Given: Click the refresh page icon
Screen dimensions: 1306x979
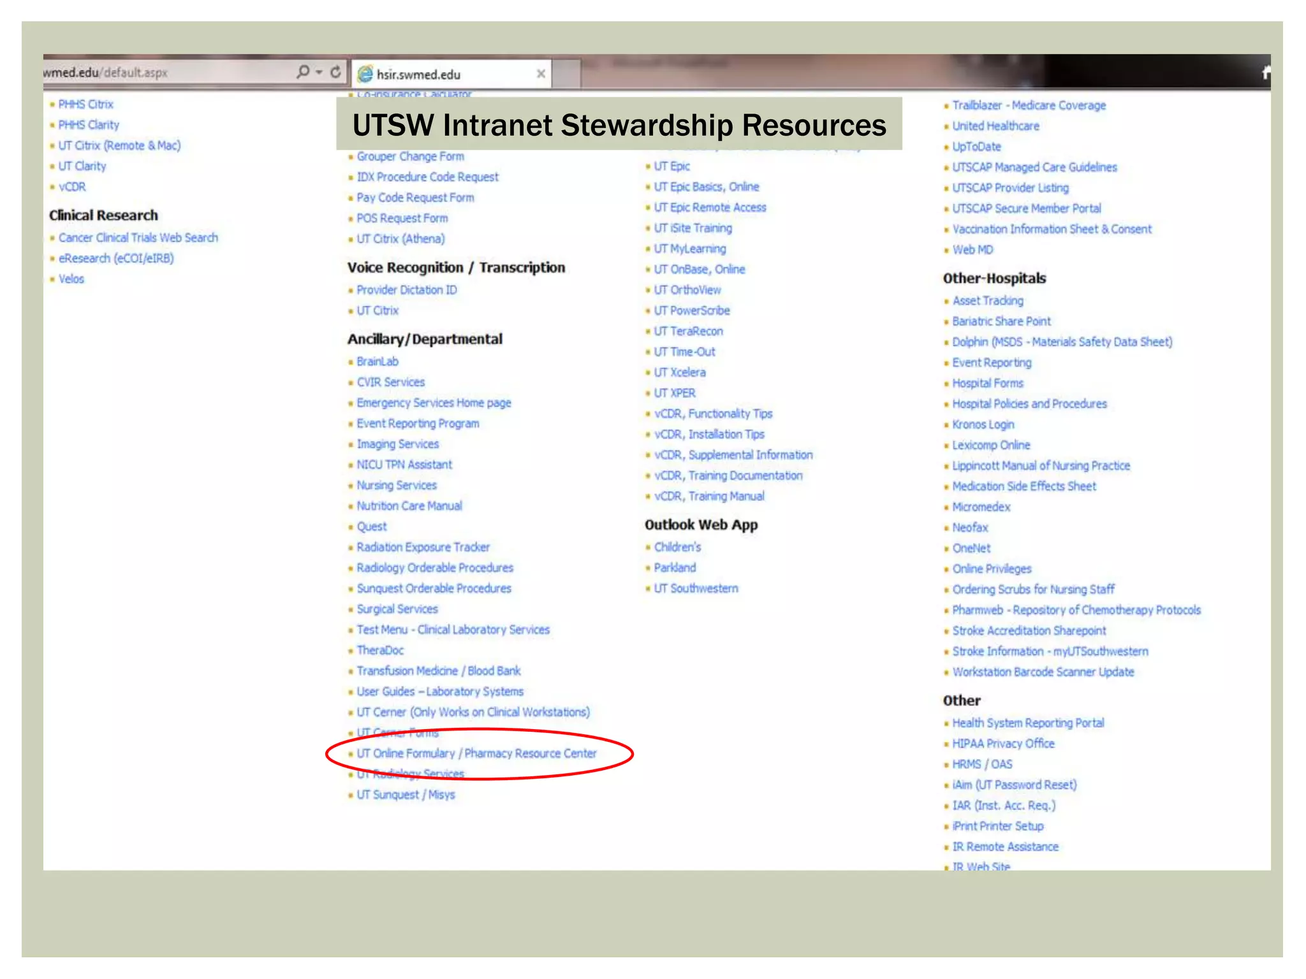Looking at the screenshot, I should tap(335, 72).
